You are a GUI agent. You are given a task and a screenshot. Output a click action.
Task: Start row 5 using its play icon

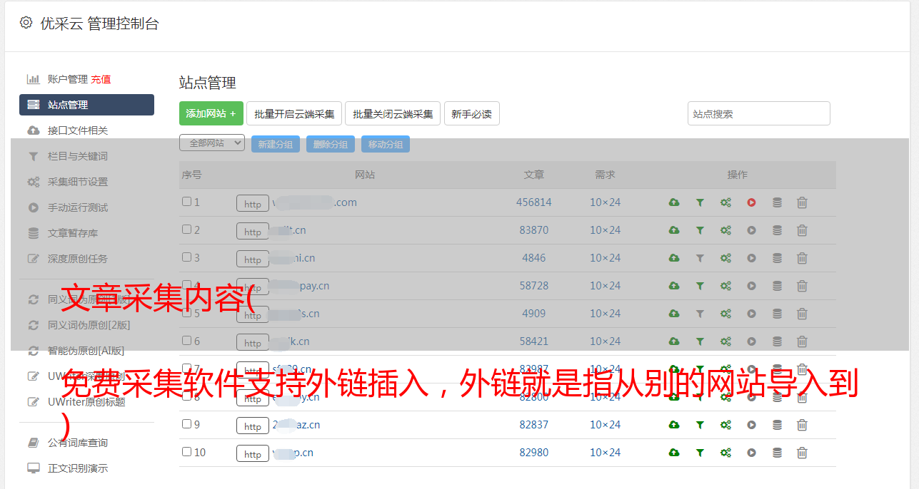(751, 314)
